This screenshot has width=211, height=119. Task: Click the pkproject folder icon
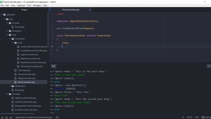point(4,15)
